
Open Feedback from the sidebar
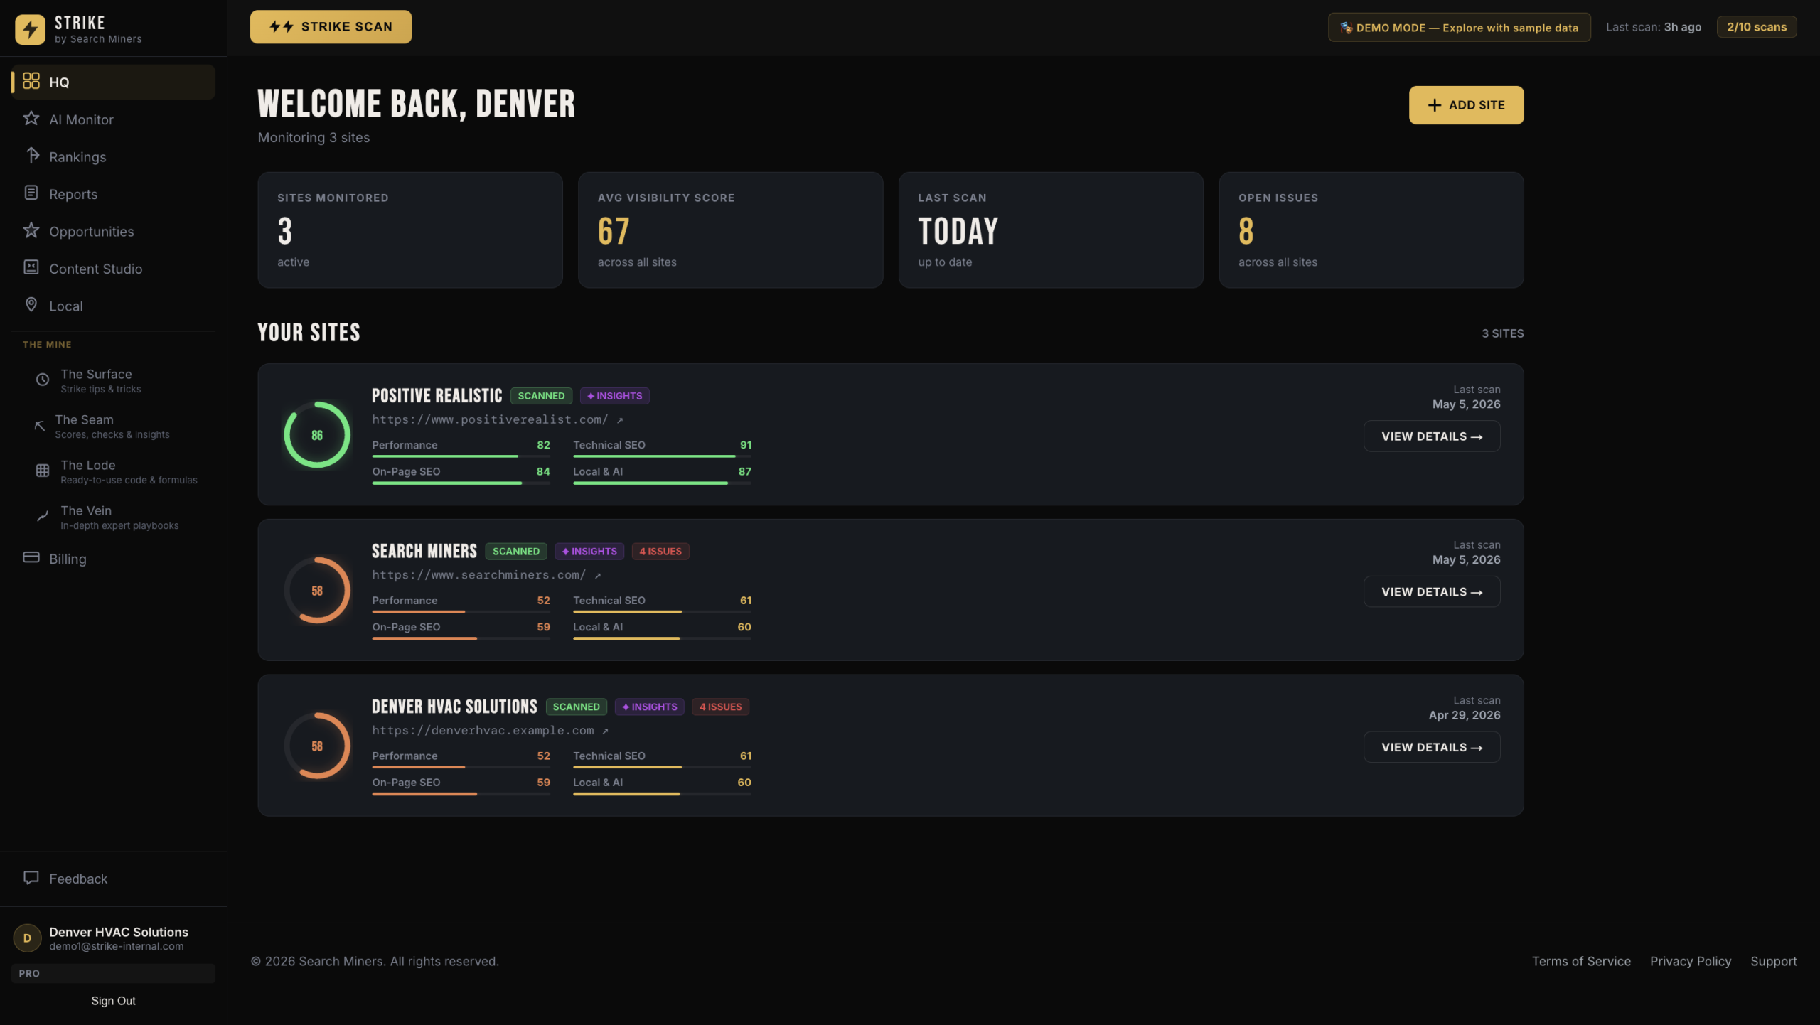(113, 879)
